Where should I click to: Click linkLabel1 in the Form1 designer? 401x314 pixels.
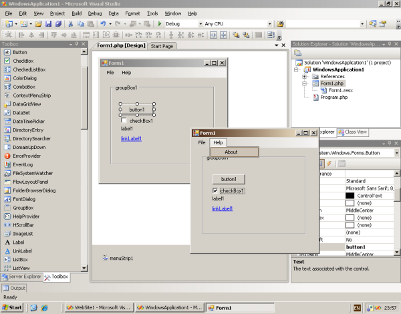click(x=131, y=139)
